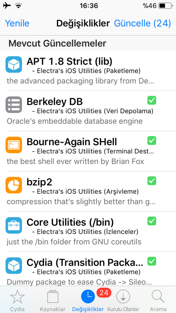The height and width of the screenshot is (313, 176).
Task: Tap the APT 1.8 Strict package icon
Action: click(x=14, y=64)
